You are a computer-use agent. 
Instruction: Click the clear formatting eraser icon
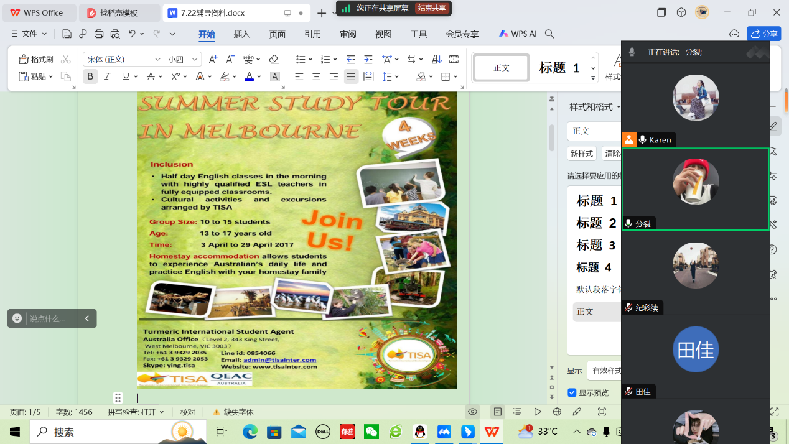(274, 59)
